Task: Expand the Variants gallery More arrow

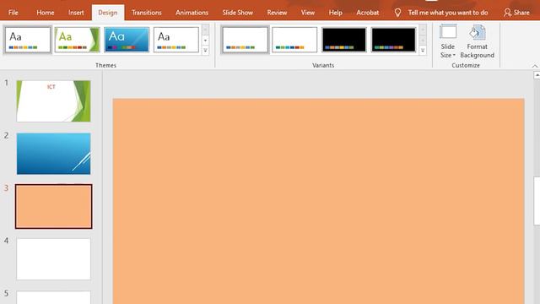Action: [423, 51]
